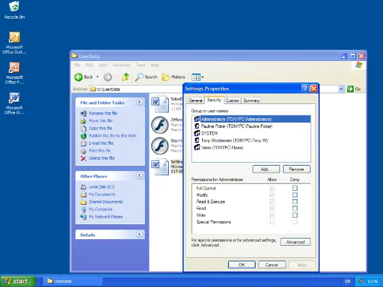Click the Up folder icon in toolbar

pyautogui.click(x=126, y=77)
